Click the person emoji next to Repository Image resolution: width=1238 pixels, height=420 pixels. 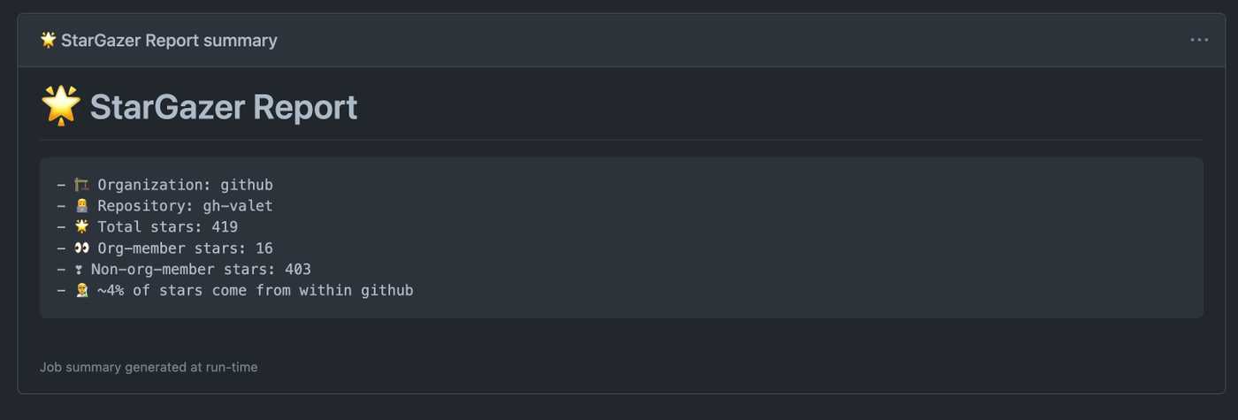click(82, 206)
